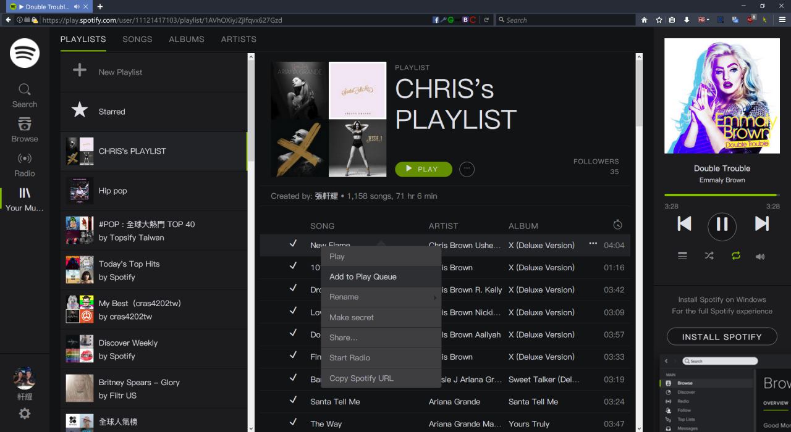Image resolution: width=791 pixels, height=432 pixels.
Task: Switch to the SONGS tab
Action: 137,39
